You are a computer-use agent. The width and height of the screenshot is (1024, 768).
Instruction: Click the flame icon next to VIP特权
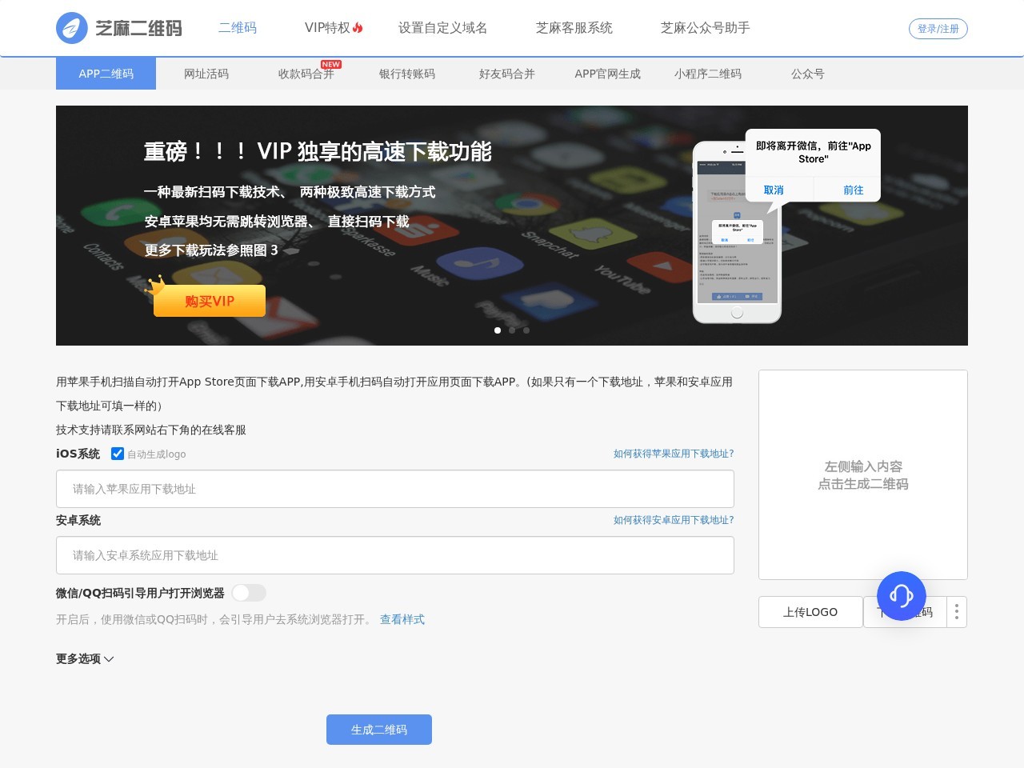(358, 28)
